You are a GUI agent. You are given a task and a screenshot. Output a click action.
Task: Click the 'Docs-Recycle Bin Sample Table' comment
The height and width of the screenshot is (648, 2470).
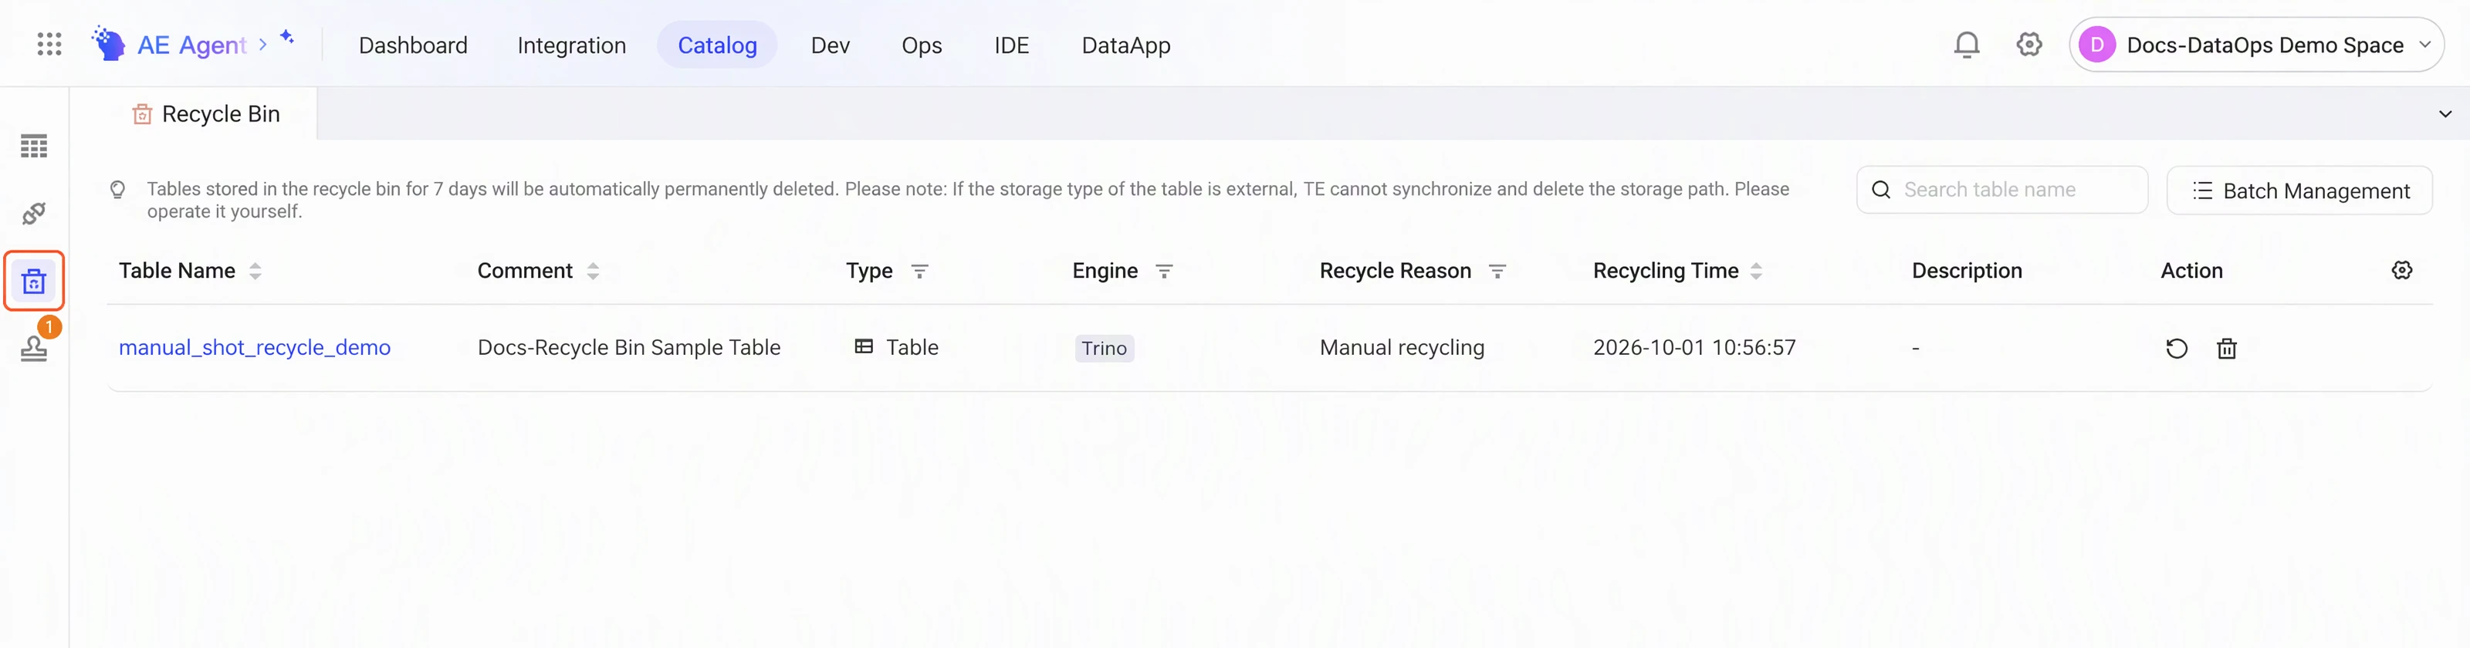[x=629, y=347]
